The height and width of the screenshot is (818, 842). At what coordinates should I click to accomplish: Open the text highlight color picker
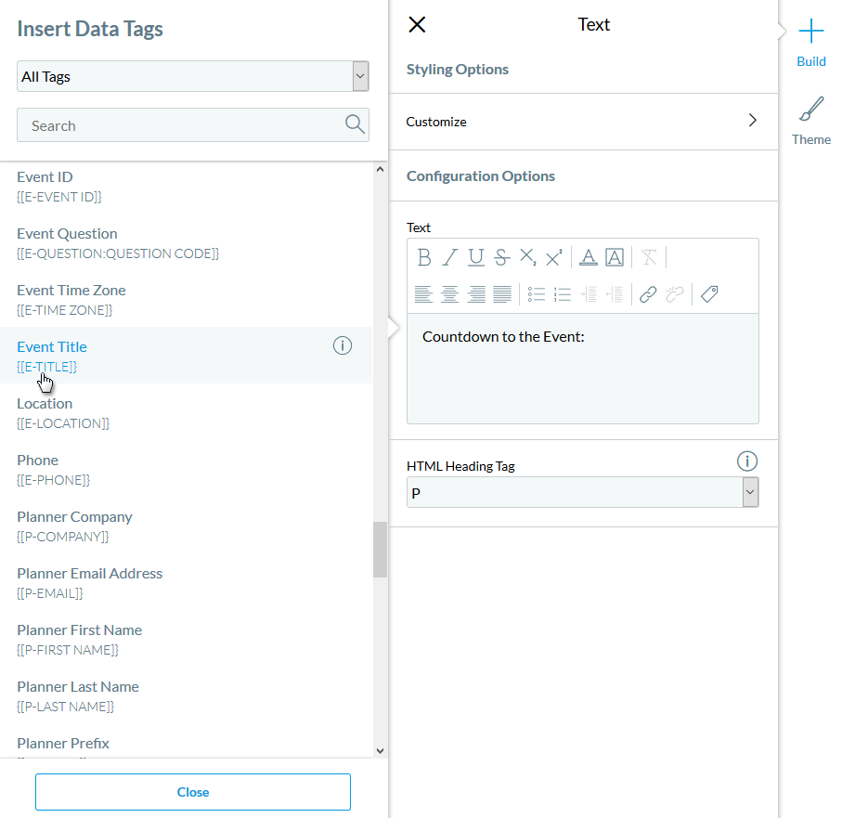click(x=615, y=257)
